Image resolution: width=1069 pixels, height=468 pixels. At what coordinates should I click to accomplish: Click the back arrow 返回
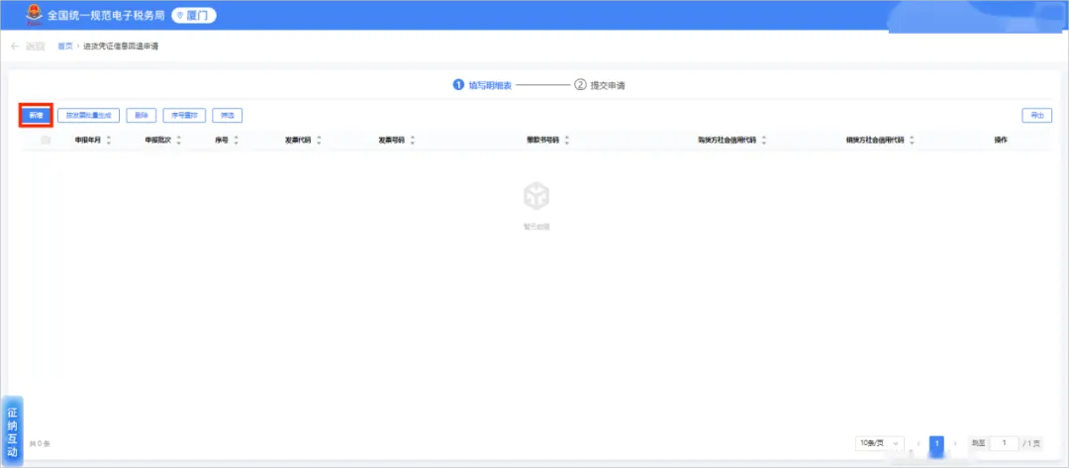point(28,47)
